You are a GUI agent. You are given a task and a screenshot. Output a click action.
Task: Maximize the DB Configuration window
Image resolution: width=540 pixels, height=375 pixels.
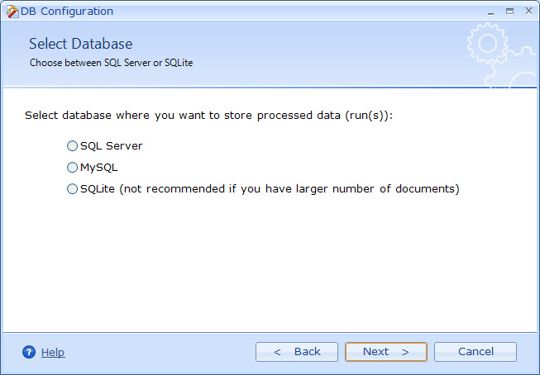tap(509, 11)
